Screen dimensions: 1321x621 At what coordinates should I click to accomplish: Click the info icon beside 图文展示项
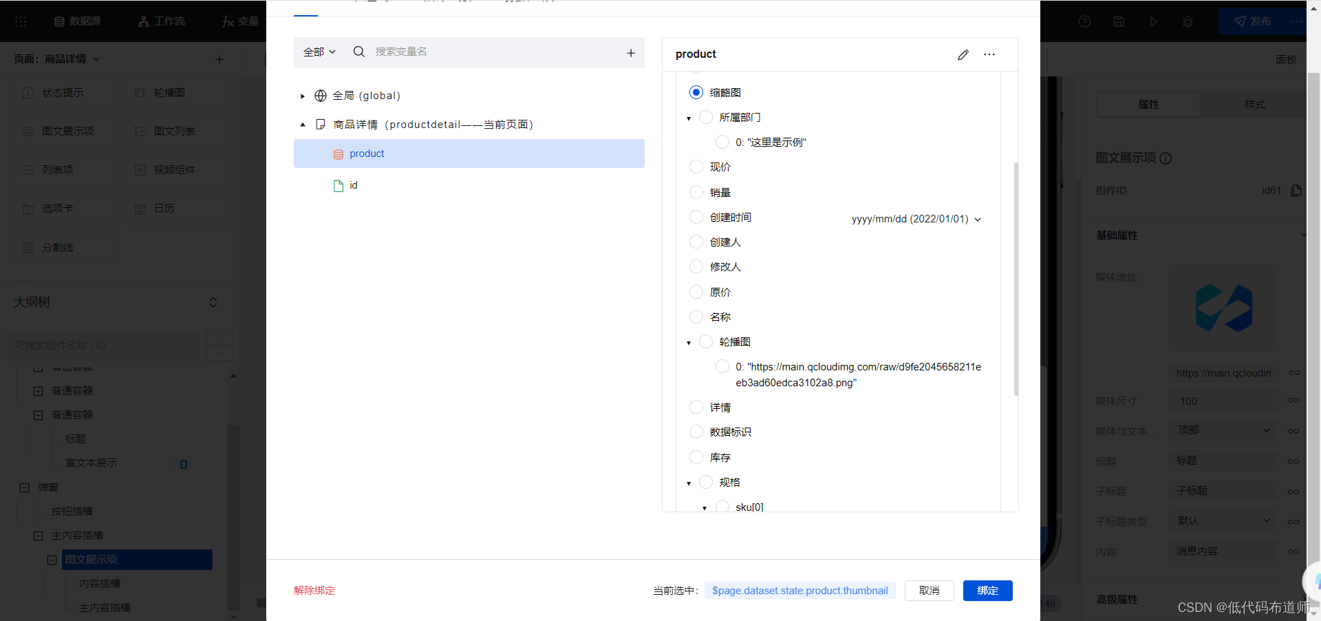[1166, 158]
